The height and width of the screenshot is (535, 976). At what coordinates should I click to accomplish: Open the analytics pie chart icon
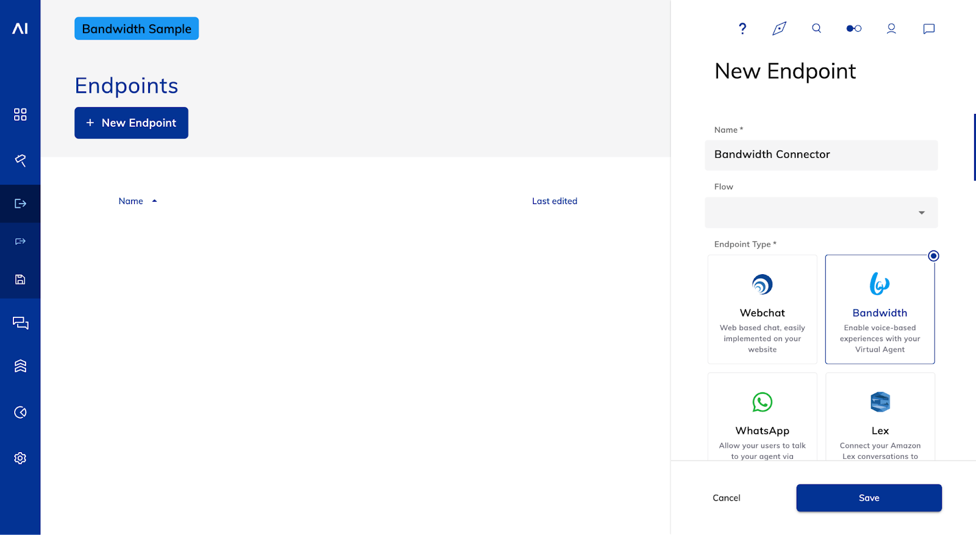[x=20, y=413]
